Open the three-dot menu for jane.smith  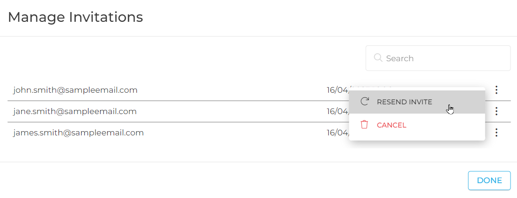click(x=496, y=111)
